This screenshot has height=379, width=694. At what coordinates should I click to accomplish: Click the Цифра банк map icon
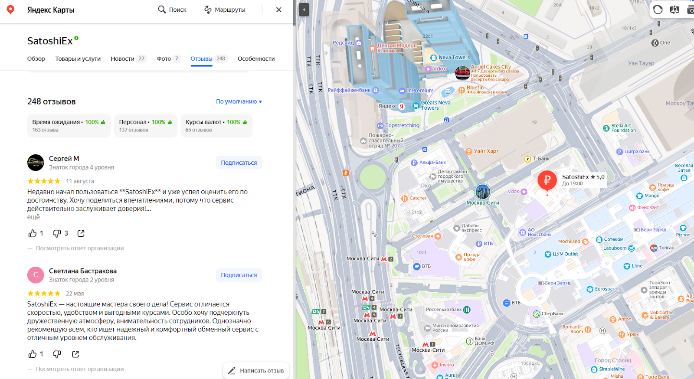(x=620, y=152)
